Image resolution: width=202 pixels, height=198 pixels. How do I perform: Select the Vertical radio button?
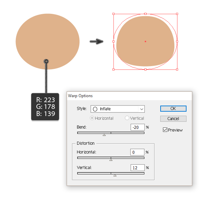tap(127, 118)
